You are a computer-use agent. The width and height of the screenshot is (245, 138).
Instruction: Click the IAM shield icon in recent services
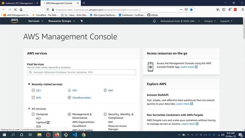coord(105,90)
